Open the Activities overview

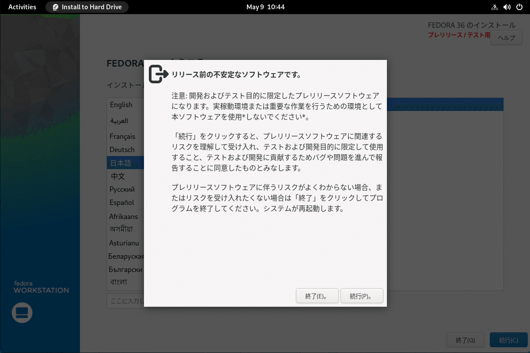pyautogui.click(x=23, y=7)
